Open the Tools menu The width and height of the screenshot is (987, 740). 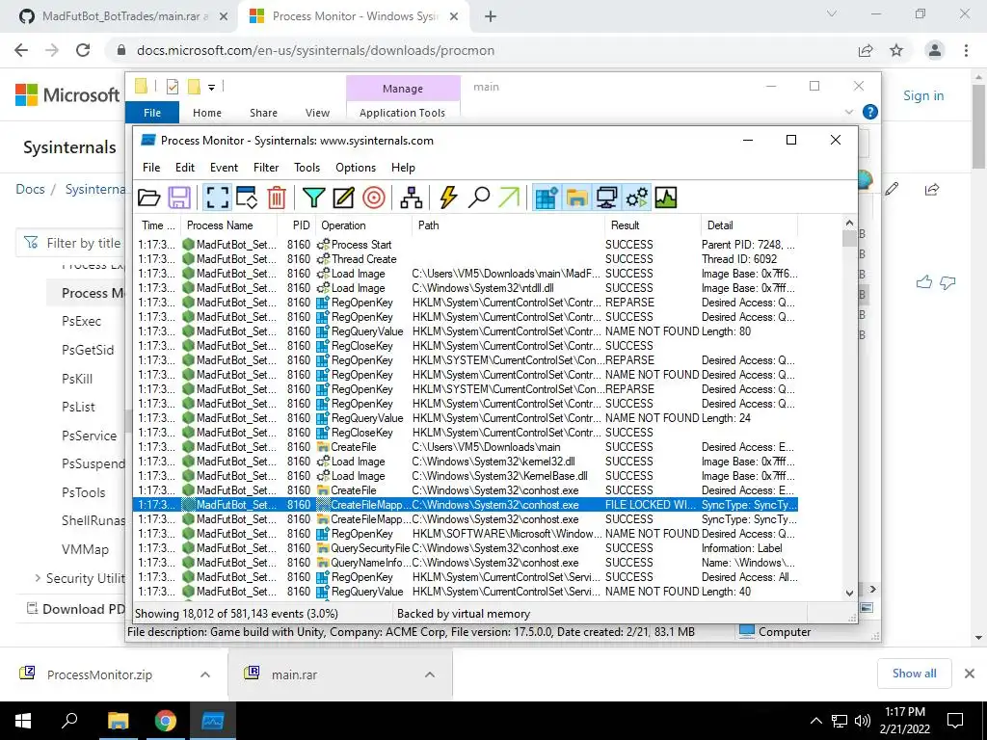pos(307,168)
